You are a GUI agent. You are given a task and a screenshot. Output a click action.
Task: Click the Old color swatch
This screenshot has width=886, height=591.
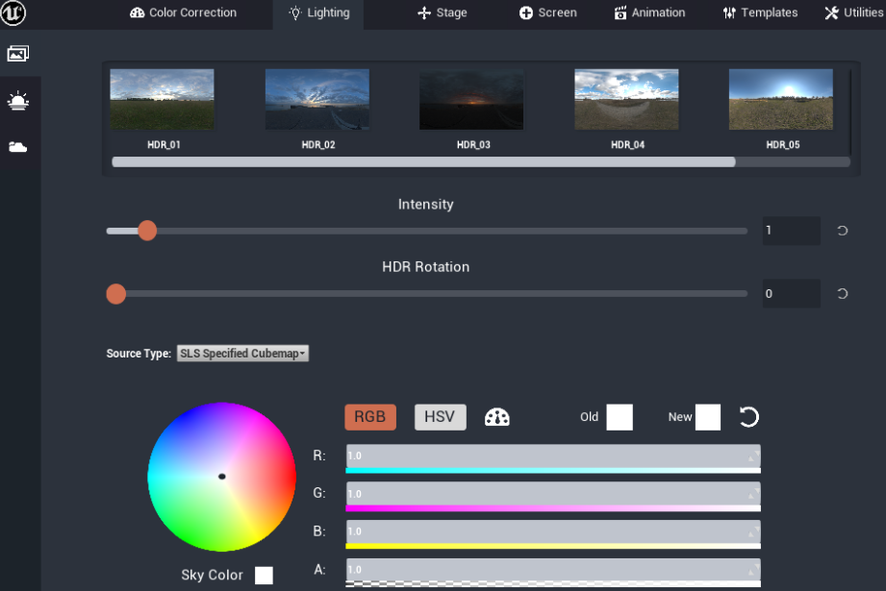[x=620, y=417]
